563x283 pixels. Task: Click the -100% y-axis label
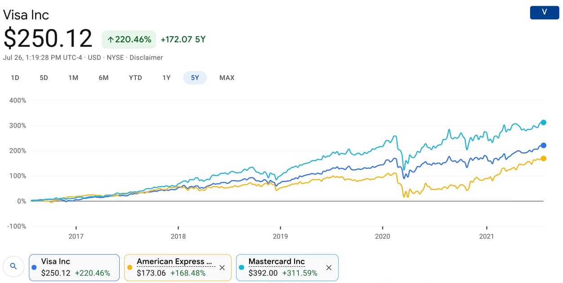pos(17,226)
